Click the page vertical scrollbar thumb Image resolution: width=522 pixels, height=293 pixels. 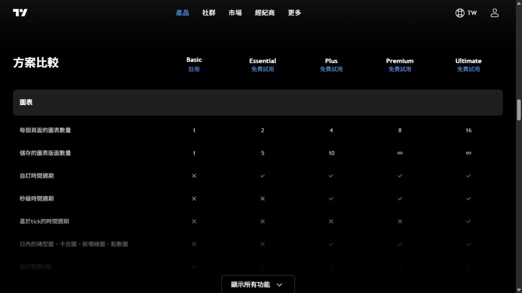(x=519, y=110)
